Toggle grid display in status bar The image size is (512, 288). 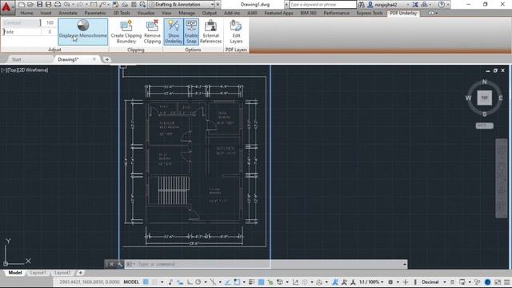(x=146, y=282)
